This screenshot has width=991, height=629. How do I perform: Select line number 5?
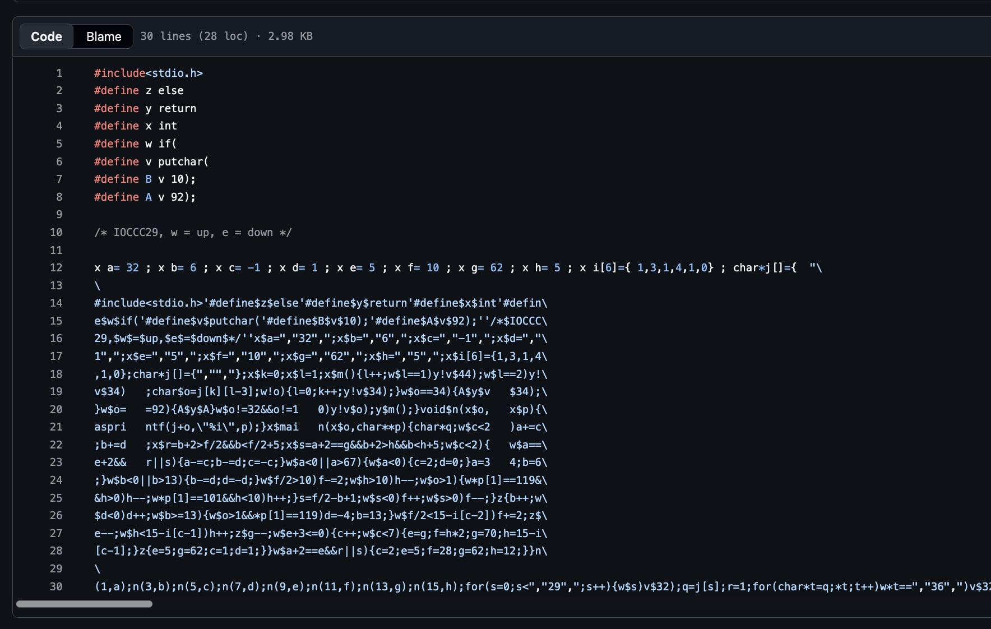(59, 144)
